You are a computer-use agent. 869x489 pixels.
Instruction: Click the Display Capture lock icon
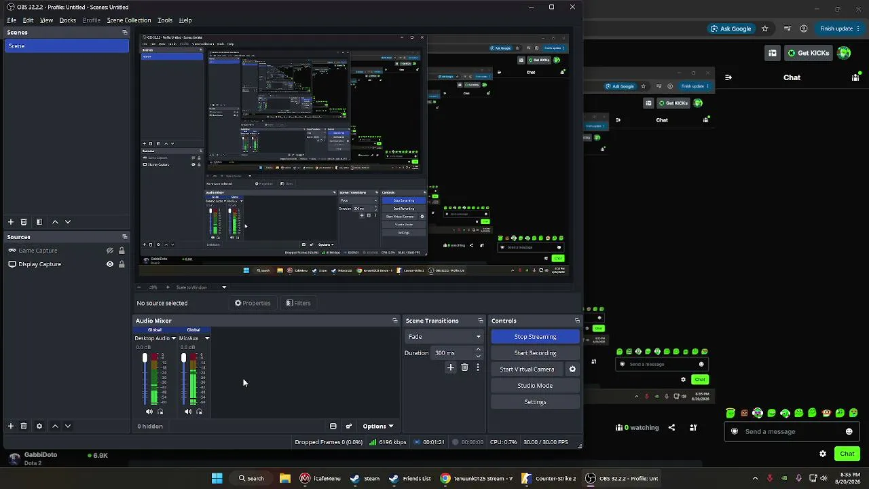coord(122,264)
